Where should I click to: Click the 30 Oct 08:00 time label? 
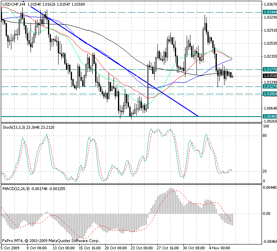(194, 248)
